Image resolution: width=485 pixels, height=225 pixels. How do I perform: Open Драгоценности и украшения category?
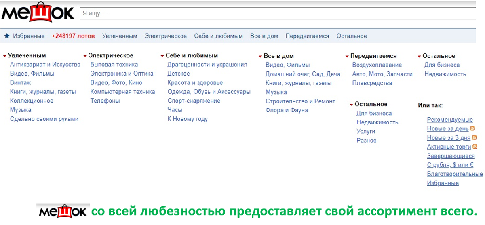point(207,65)
